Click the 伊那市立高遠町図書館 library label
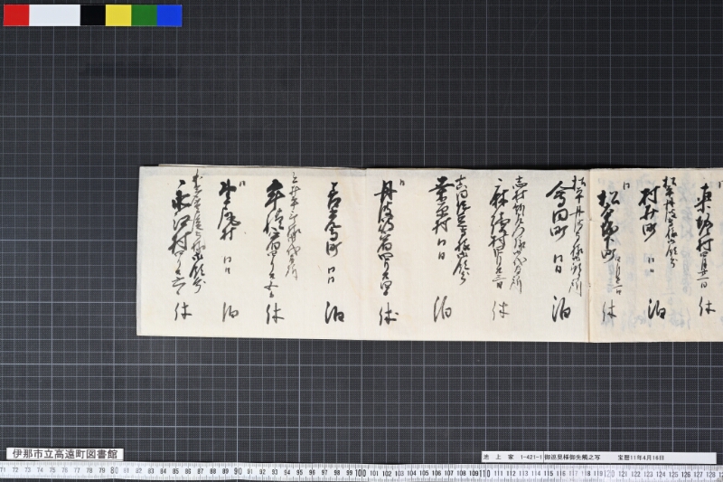This screenshot has width=723, height=482. [x=65, y=454]
